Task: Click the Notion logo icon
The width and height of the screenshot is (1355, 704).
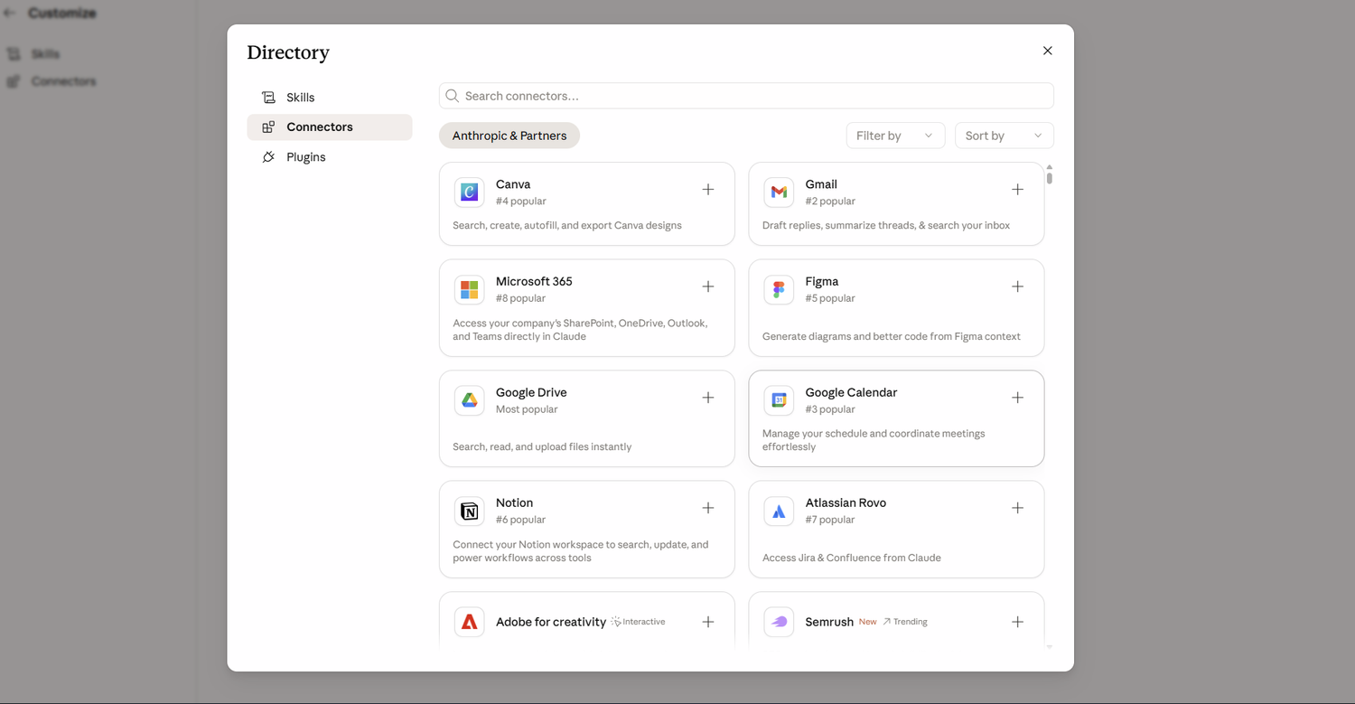Action: [469, 511]
